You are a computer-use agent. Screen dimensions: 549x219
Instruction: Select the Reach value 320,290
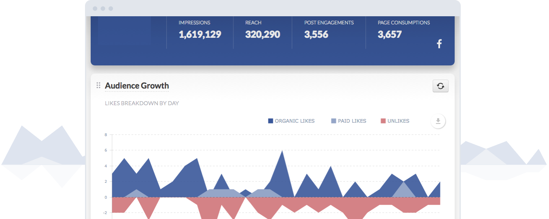[262, 35]
